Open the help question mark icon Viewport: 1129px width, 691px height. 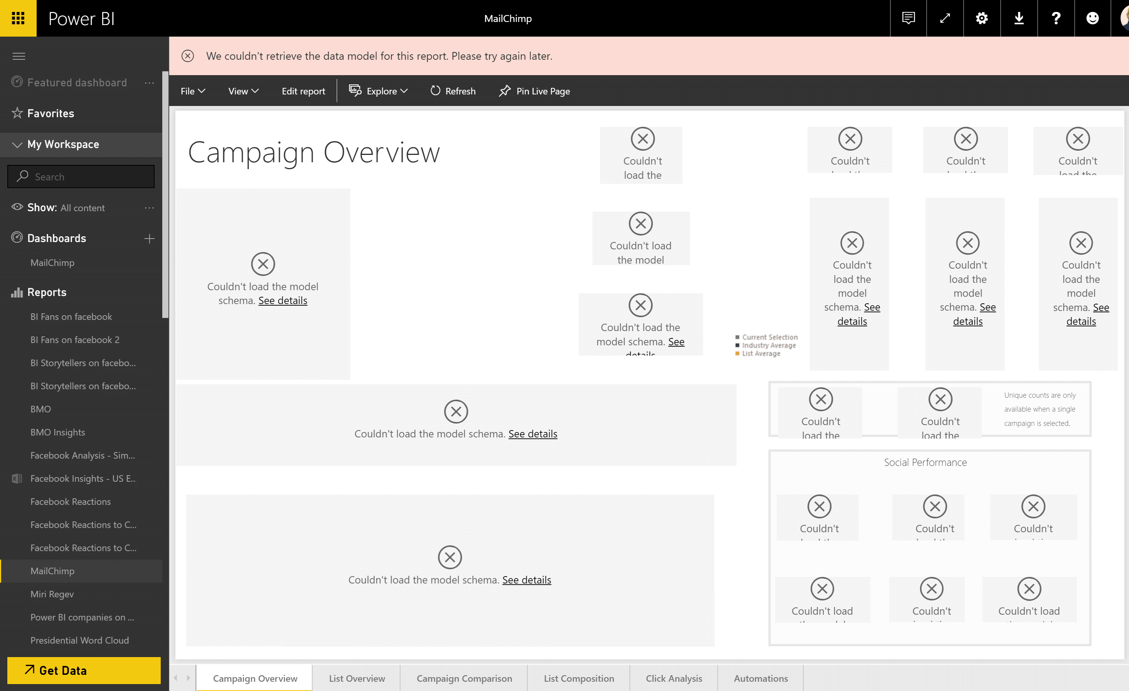coord(1056,18)
